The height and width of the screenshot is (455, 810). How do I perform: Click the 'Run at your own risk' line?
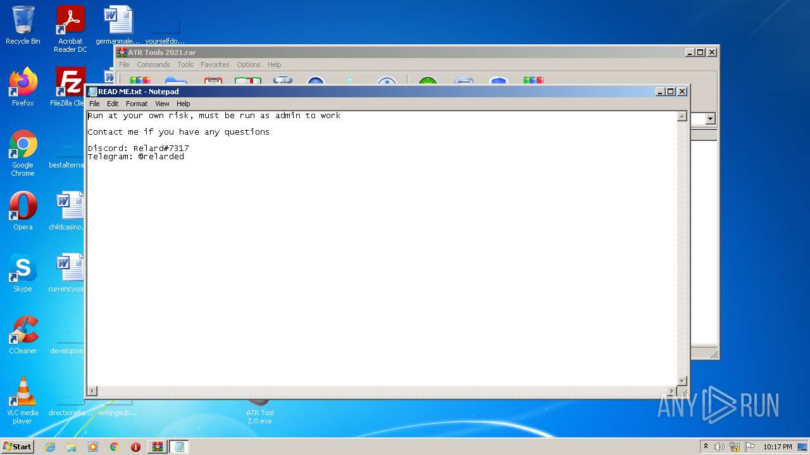pyautogui.click(x=214, y=116)
